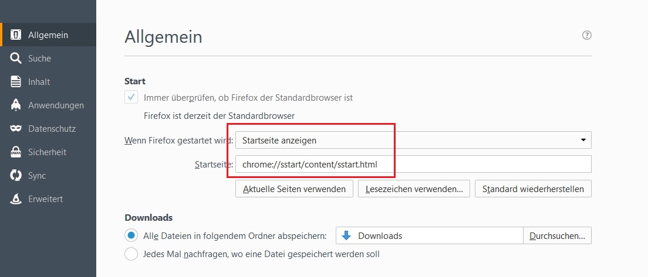Open the 'Startseite anzeigen' startup dropdown

tap(413, 141)
